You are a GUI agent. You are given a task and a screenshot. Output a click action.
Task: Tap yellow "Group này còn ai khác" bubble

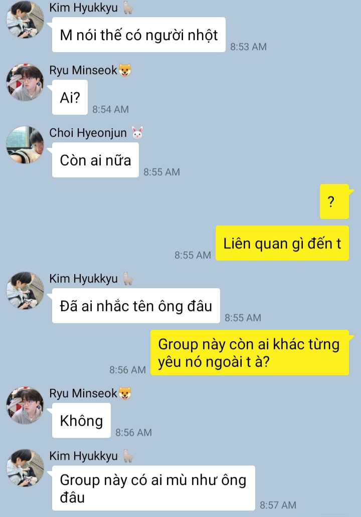250,353
